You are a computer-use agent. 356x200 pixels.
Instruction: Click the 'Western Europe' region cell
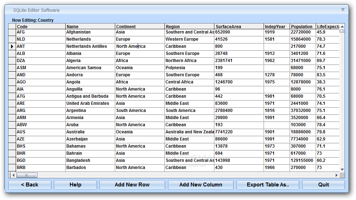(189, 39)
